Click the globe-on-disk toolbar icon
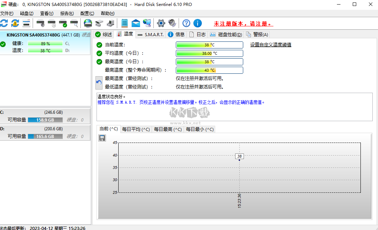 pos(88,23)
